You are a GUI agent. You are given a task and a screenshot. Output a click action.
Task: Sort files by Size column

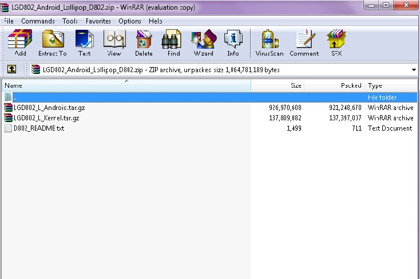278,85
